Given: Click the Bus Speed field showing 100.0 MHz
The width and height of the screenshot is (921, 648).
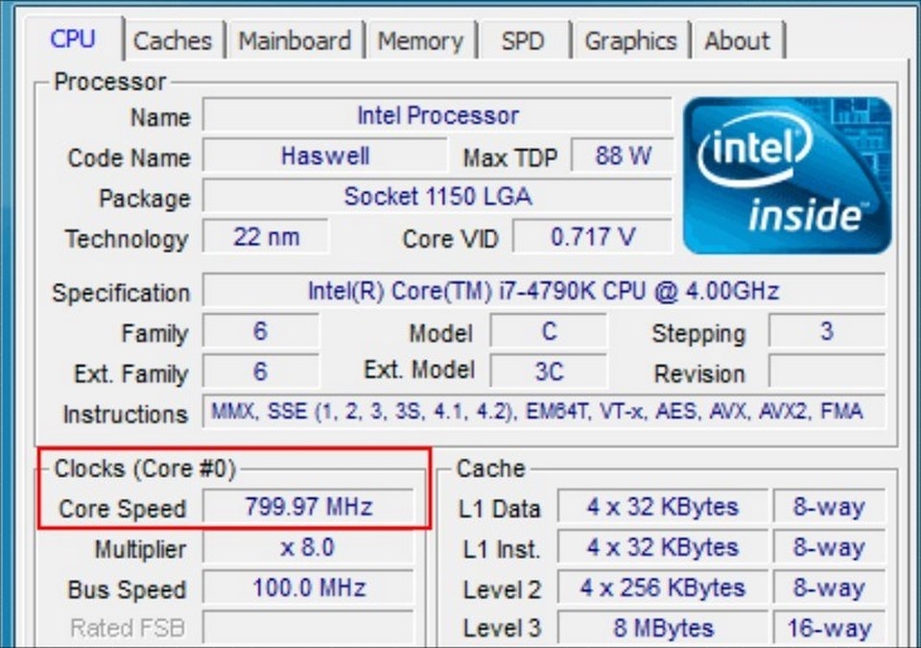Looking at the screenshot, I should (x=307, y=588).
